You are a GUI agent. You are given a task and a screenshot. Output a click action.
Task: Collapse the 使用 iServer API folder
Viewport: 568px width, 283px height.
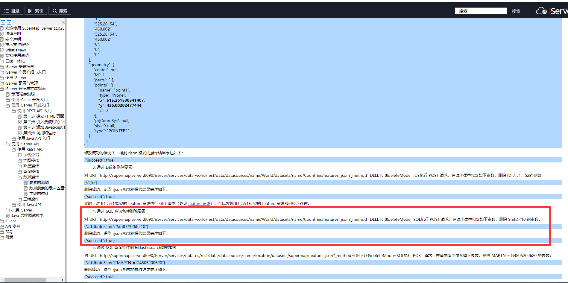tap(8, 144)
